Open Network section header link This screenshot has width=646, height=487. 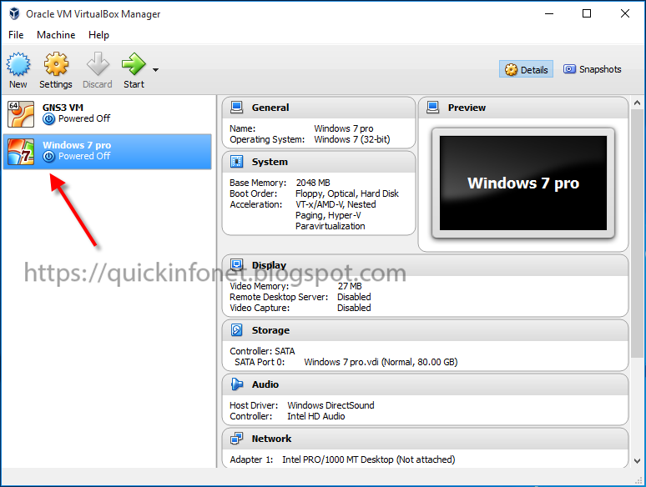point(271,439)
